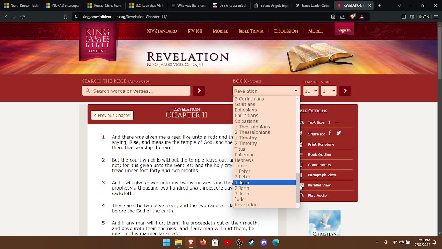Open More... navigation menu
The image size is (442, 249).
point(315,31)
